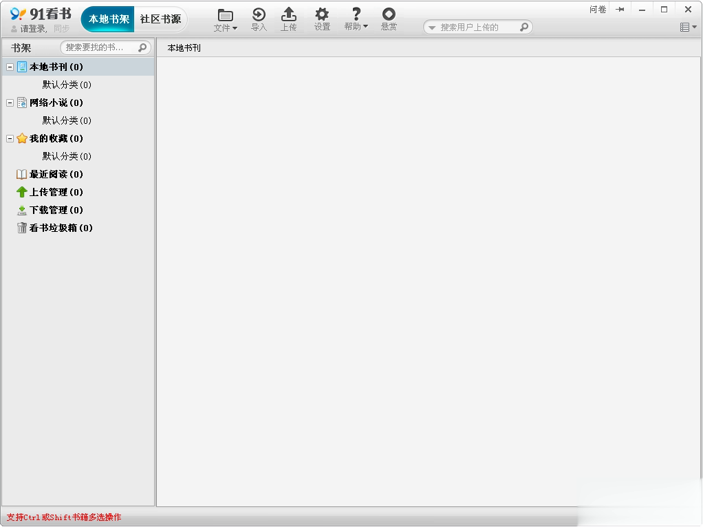Click the magnifier icon in user-upload search

pyautogui.click(x=524, y=28)
